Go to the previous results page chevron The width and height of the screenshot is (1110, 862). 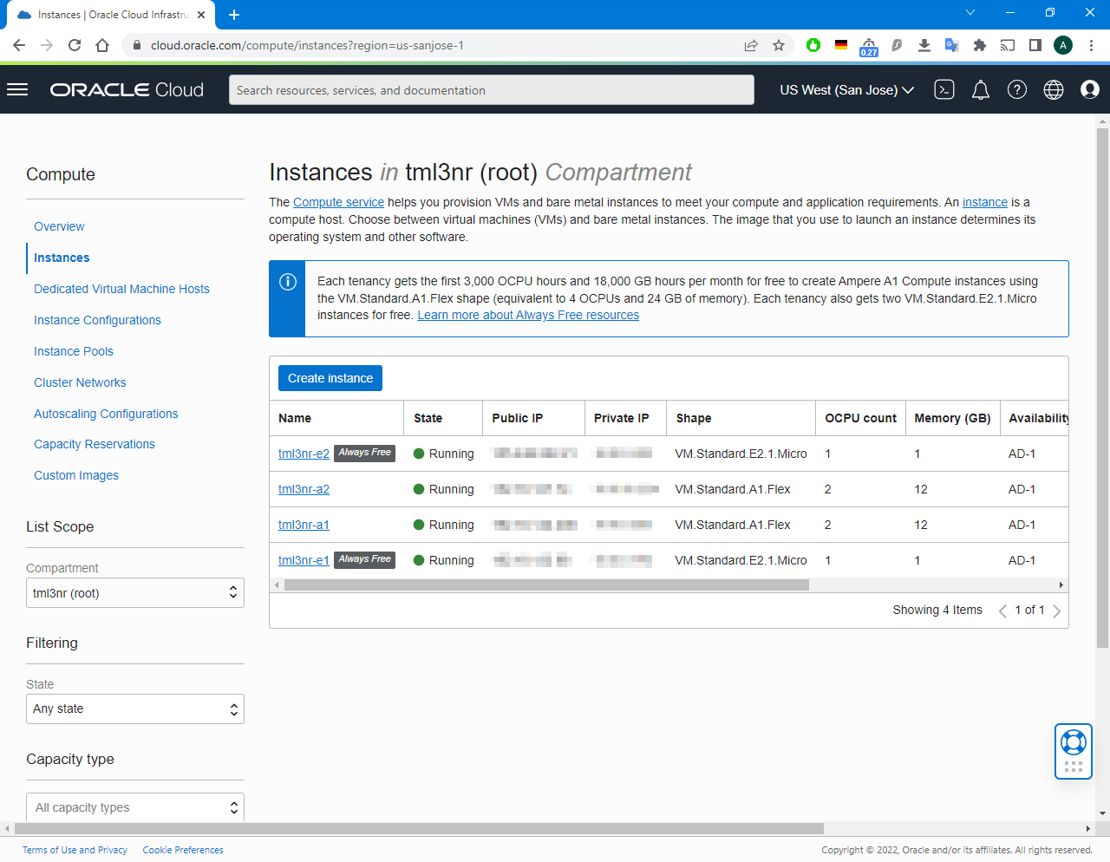tap(1003, 611)
